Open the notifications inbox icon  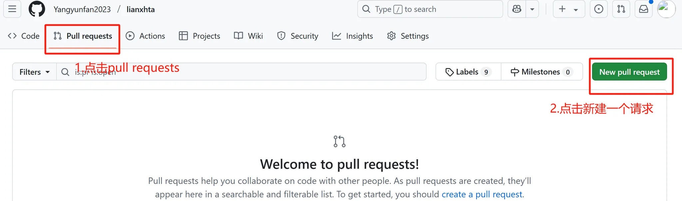(643, 9)
